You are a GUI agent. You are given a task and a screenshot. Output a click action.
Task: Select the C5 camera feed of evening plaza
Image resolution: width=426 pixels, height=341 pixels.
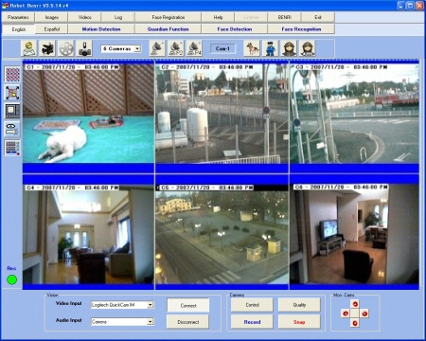[x=222, y=234]
